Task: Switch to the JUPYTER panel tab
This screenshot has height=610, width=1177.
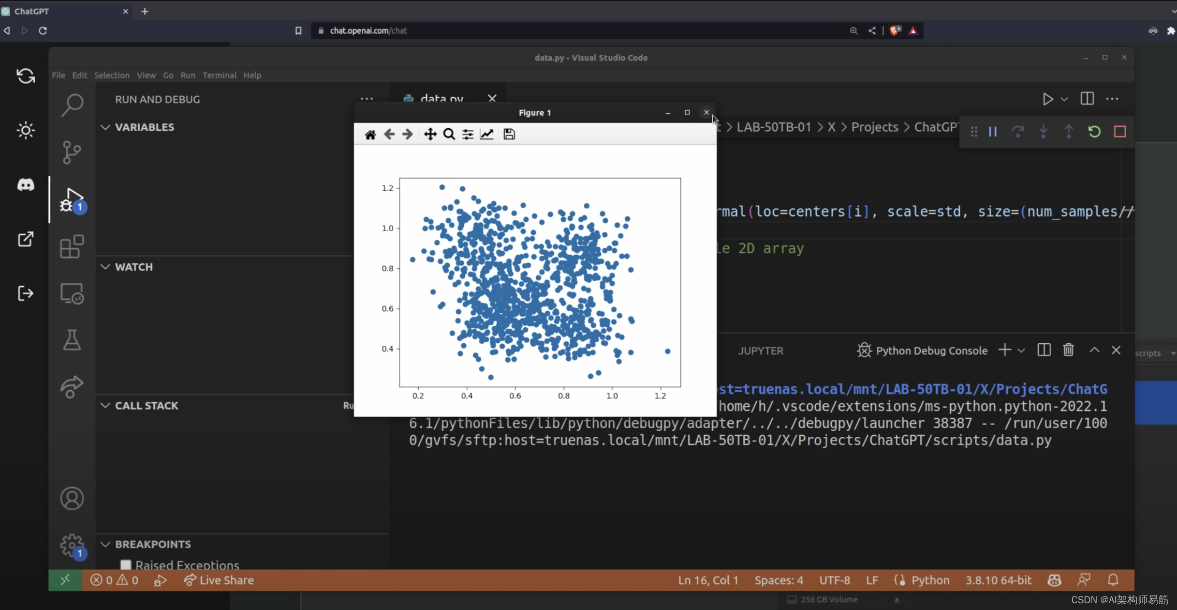Action: point(760,350)
